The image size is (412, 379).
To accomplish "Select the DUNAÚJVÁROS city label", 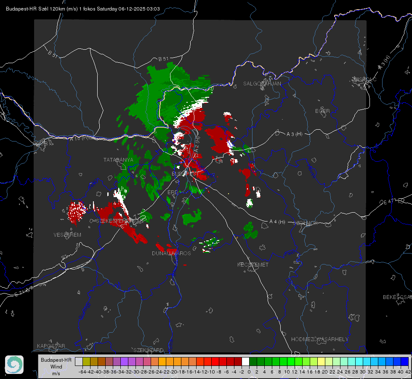I will tap(171, 253).
